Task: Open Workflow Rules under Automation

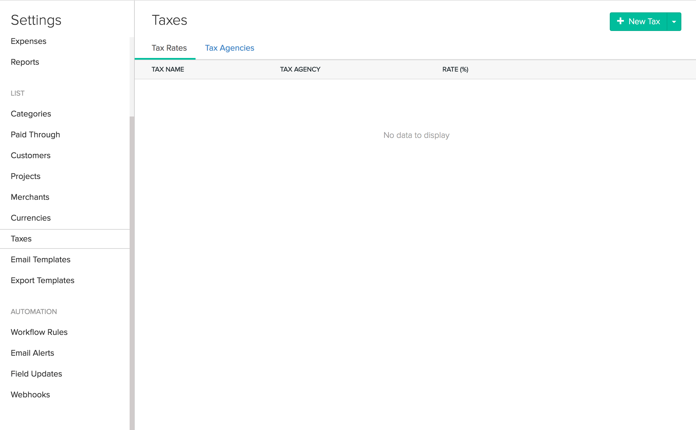Action: click(x=39, y=332)
